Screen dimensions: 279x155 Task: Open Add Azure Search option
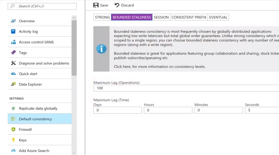coord(40,151)
